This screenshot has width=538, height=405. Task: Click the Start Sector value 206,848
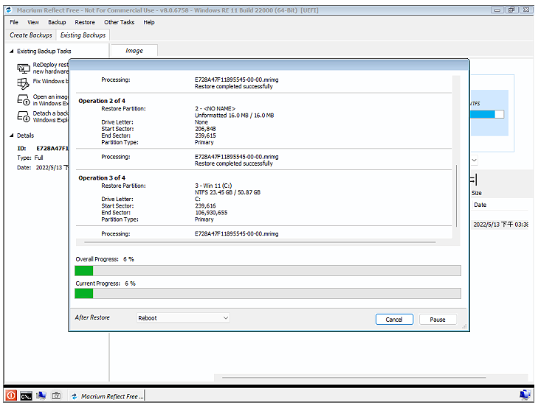[x=205, y=129]
